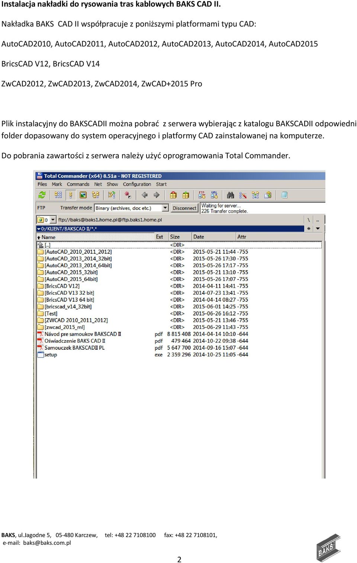Open Notepad toolbar icon
This screenshot has height=563, width=357.
(x=284, y=195)
